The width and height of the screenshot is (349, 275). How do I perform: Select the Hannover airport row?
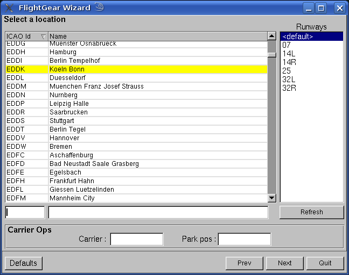[136, 138]
